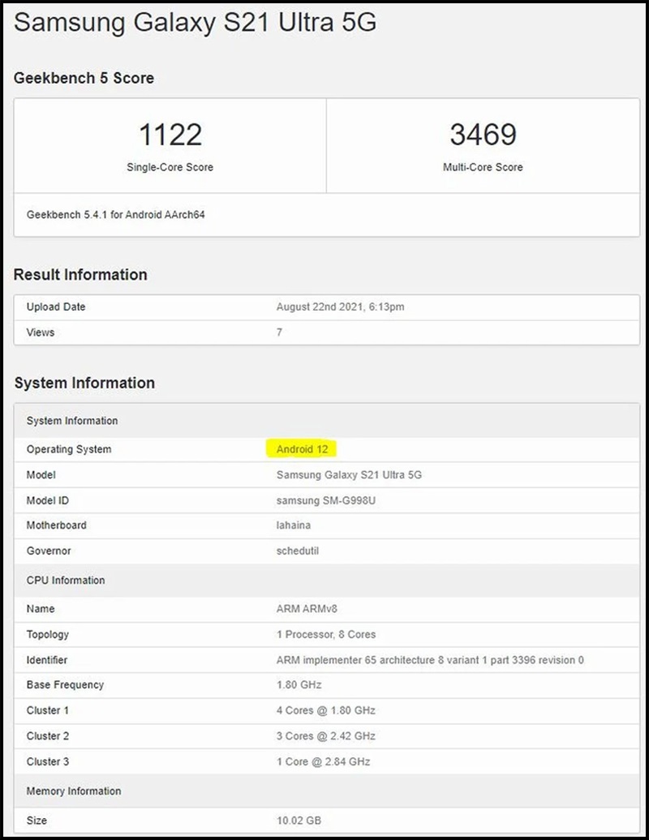This screenshot has height=840, width=649.
Task: Select the Base Frequency 1.80 GHz value
Action: click(x=298, y=685)
